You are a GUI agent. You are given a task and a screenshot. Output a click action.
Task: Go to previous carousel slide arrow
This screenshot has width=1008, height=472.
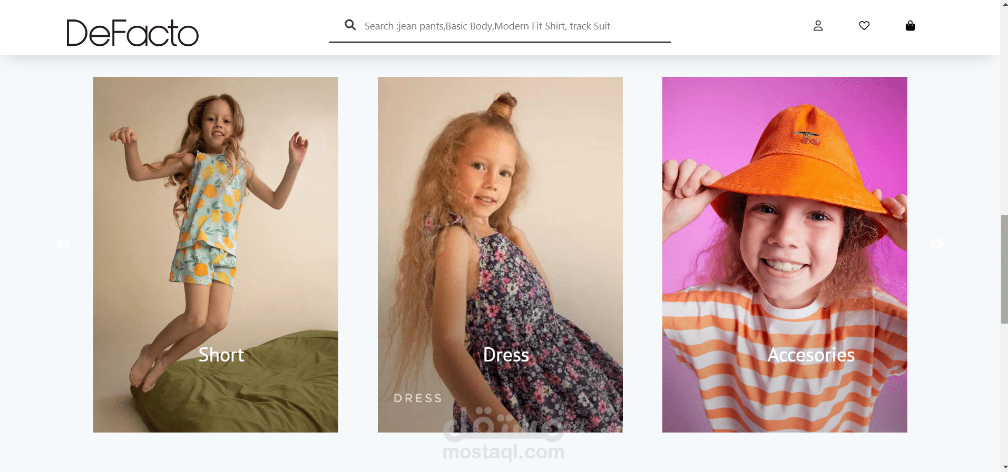pyautogui.click(x=63, y=244)
